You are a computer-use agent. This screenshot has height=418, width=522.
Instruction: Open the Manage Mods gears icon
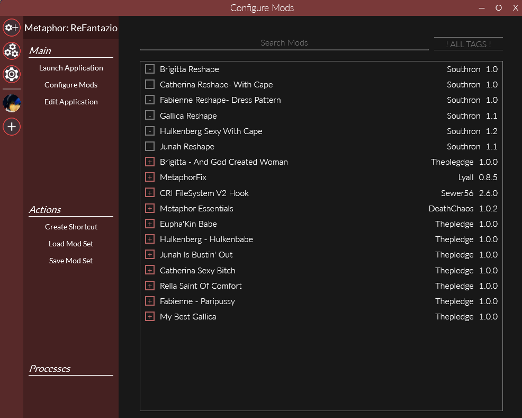coord(12,51)
